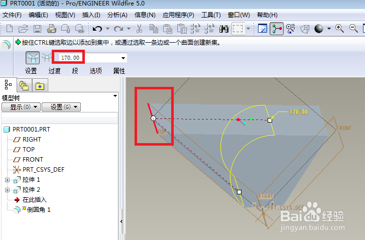365x240 pixels.
Task: Open the 窗口(W) menu
Action: (239, 15)
